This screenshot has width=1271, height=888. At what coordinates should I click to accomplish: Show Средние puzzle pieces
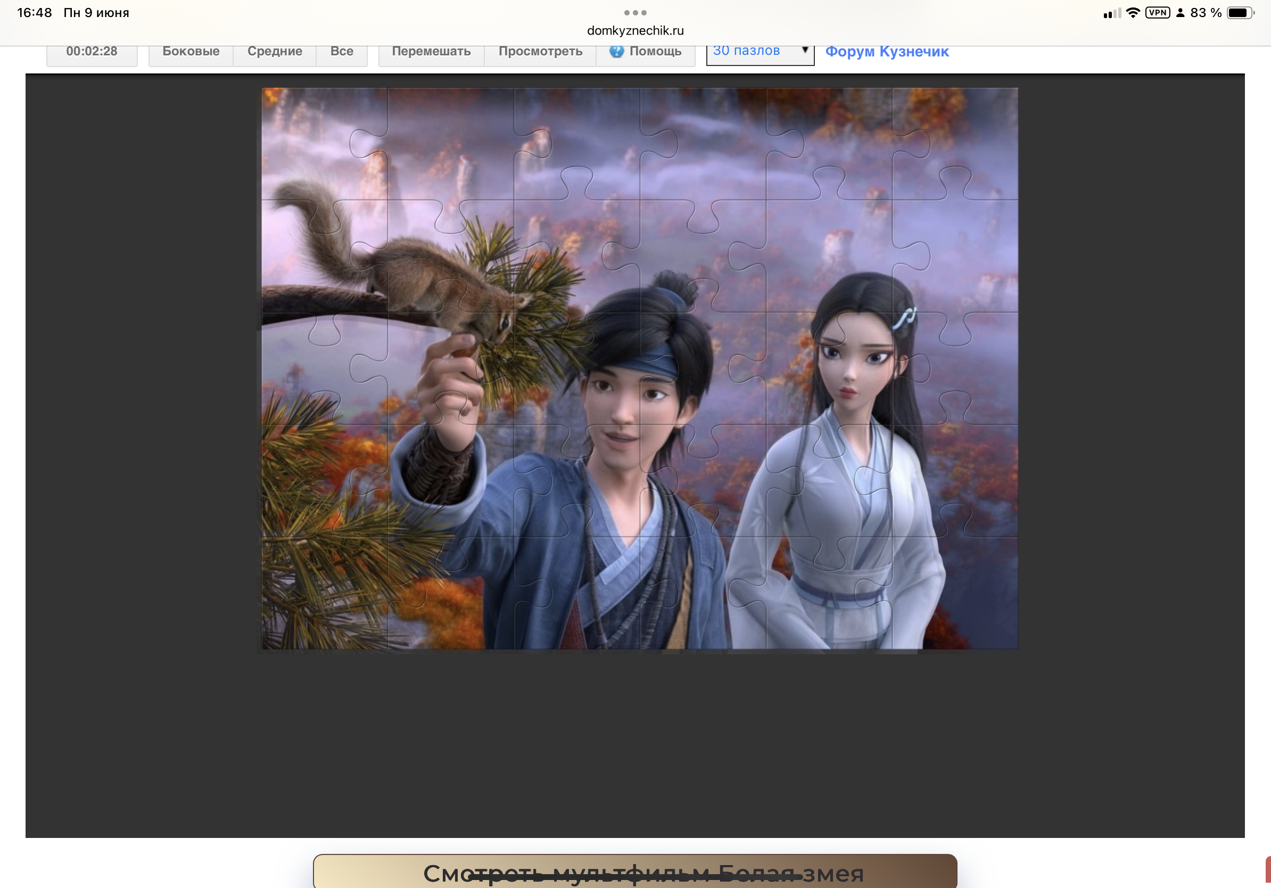(x=275, y=53)
